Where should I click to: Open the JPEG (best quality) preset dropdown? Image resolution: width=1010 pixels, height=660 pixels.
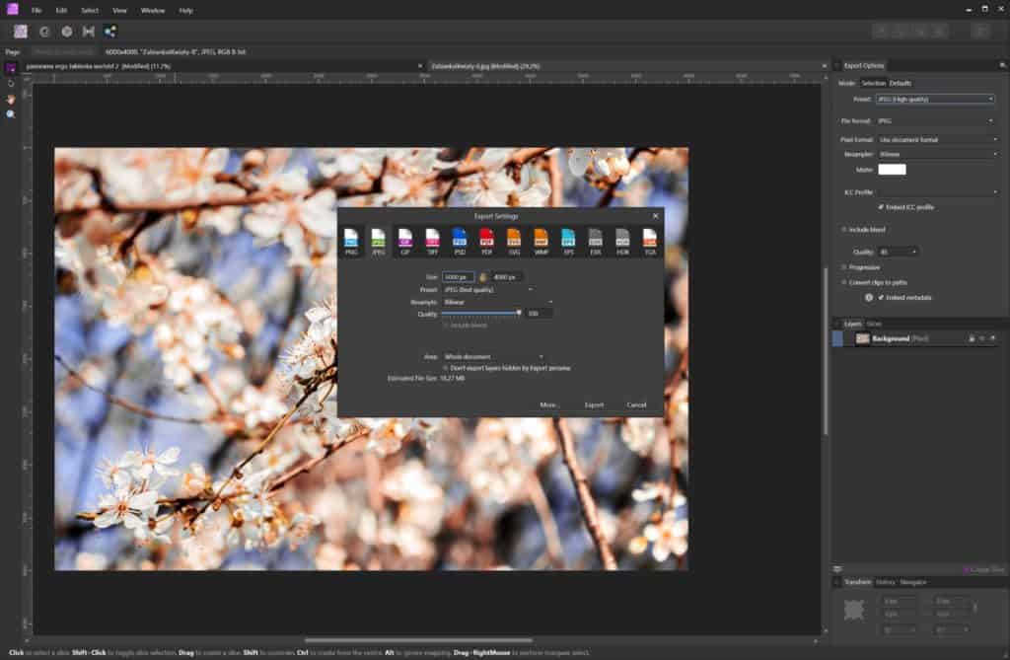click(483, 288)
